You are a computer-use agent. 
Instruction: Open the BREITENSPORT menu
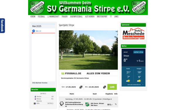click(102, 17)
